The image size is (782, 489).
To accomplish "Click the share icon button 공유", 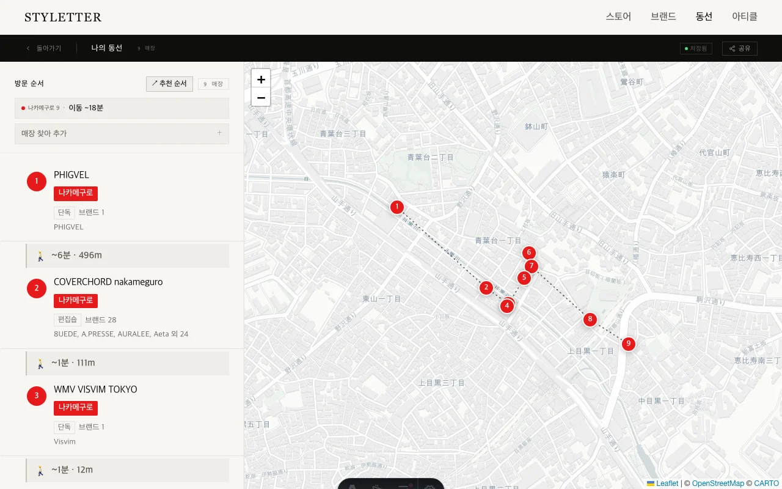I will pyautogui.click(x=740, y=48).
